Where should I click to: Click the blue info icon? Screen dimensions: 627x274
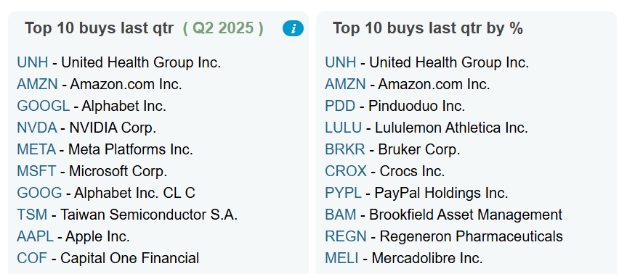[293, 29]
